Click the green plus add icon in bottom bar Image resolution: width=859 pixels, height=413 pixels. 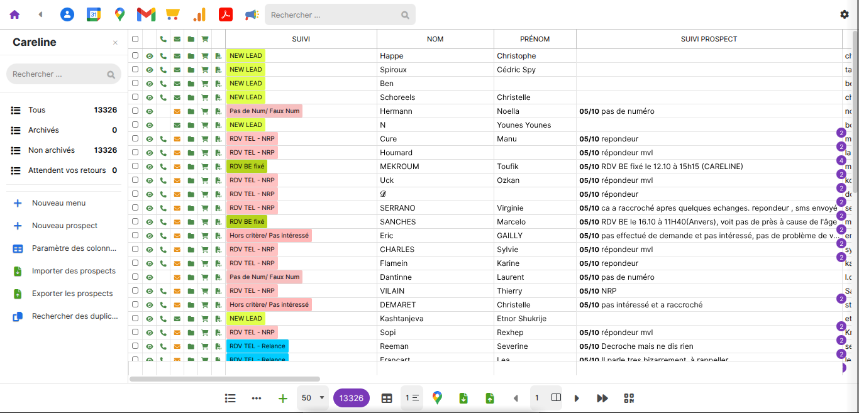[283, 398]
